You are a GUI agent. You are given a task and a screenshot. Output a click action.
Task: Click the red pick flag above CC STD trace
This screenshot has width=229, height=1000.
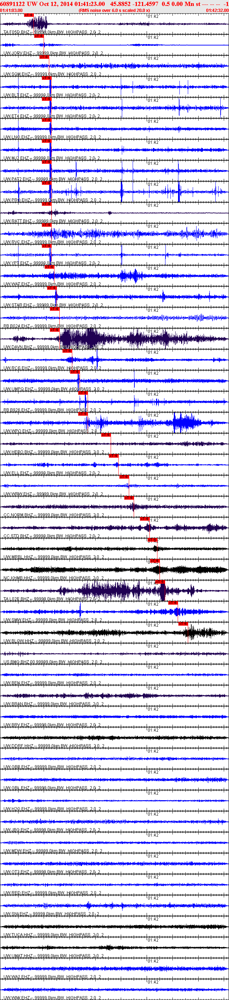[x=145, y=519]
